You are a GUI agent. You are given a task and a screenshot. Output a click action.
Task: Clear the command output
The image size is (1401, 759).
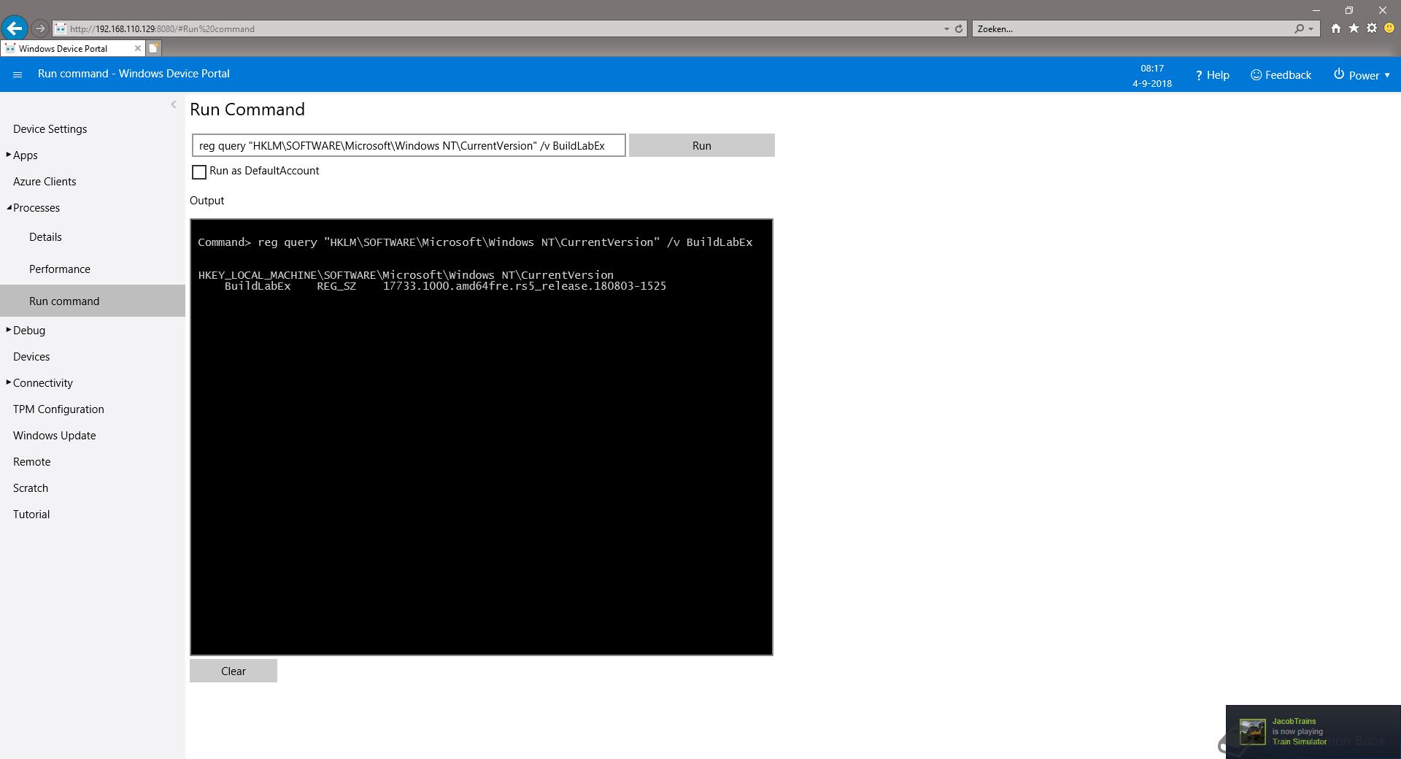pyautogui.click(x=233, y=671)
